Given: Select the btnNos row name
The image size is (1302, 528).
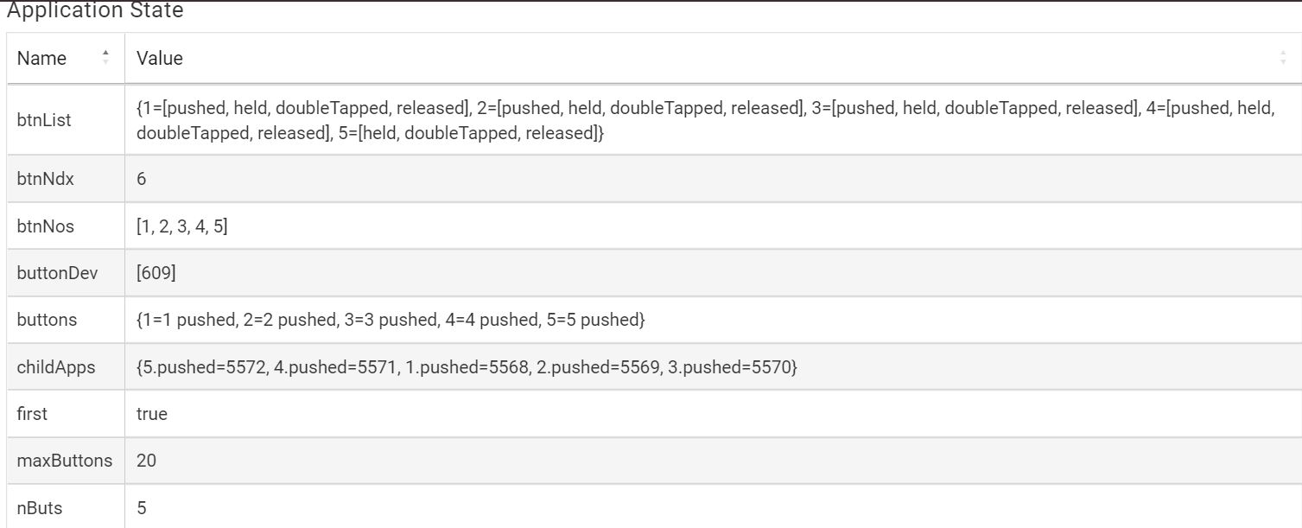Looking at the screenshot, I should point(46,226).
